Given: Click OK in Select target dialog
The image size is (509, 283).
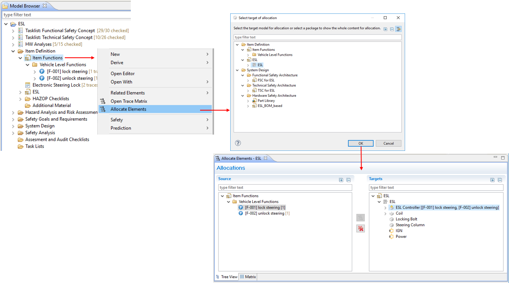Looking at the screenshot, I should pos(361,143).
